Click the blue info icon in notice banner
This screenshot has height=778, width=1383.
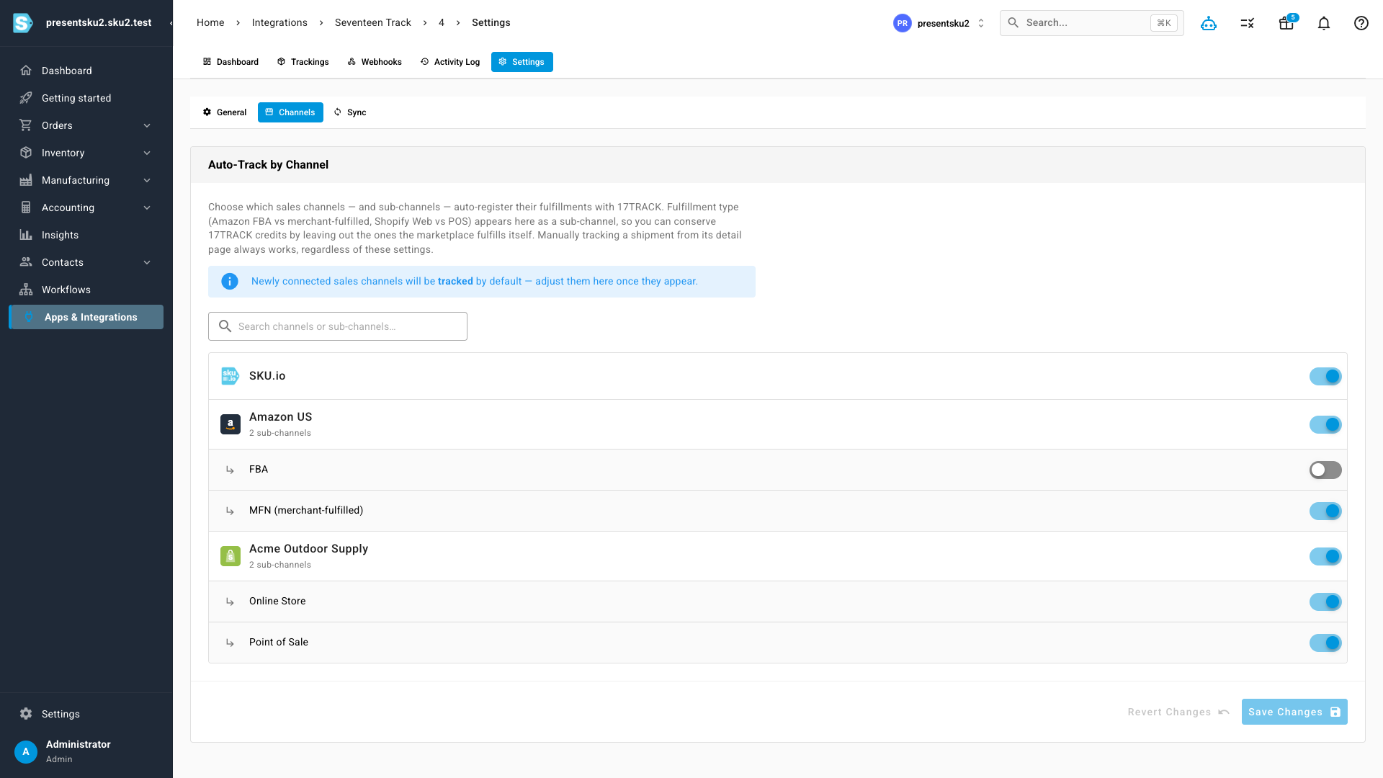coord(230,282)
